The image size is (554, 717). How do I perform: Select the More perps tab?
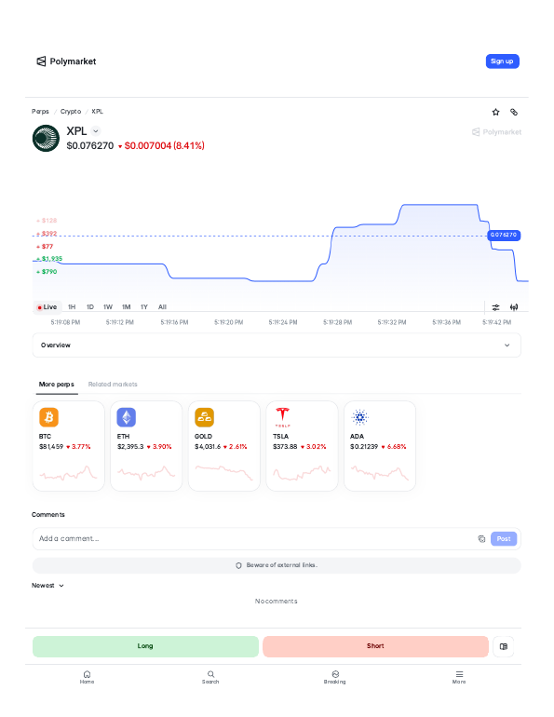click(x=56, y=384)
